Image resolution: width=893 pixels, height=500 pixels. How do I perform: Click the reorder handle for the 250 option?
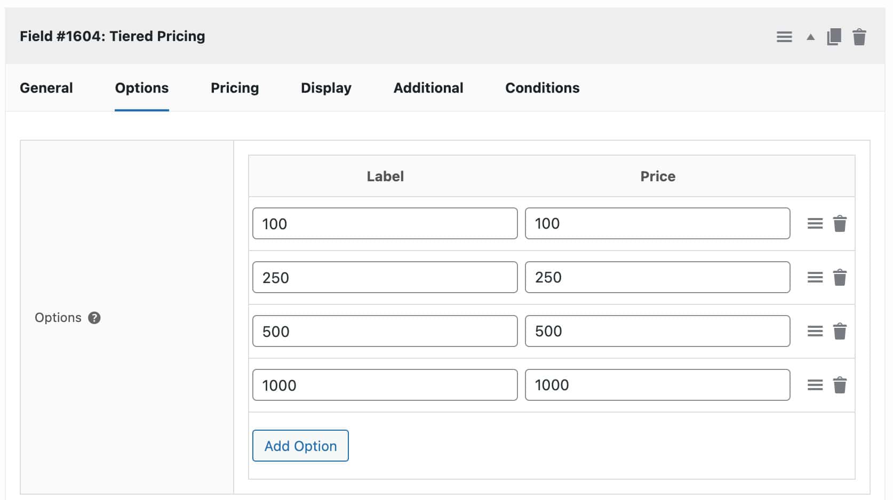tap(815, 277)
